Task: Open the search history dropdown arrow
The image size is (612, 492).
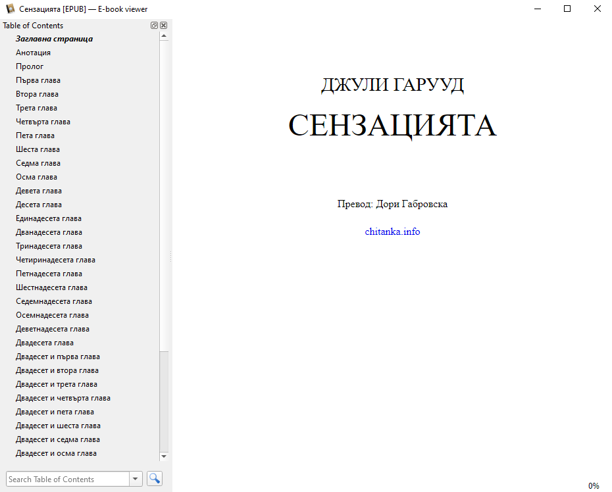Action: [136, 479]
